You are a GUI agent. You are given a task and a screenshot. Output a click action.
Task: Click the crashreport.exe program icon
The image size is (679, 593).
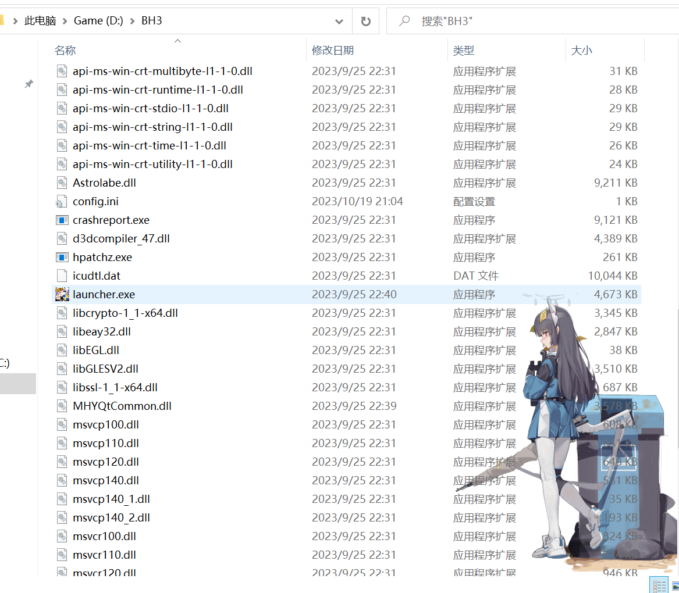(62, 220)
